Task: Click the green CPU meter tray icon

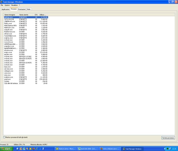Action: (168, 149)
